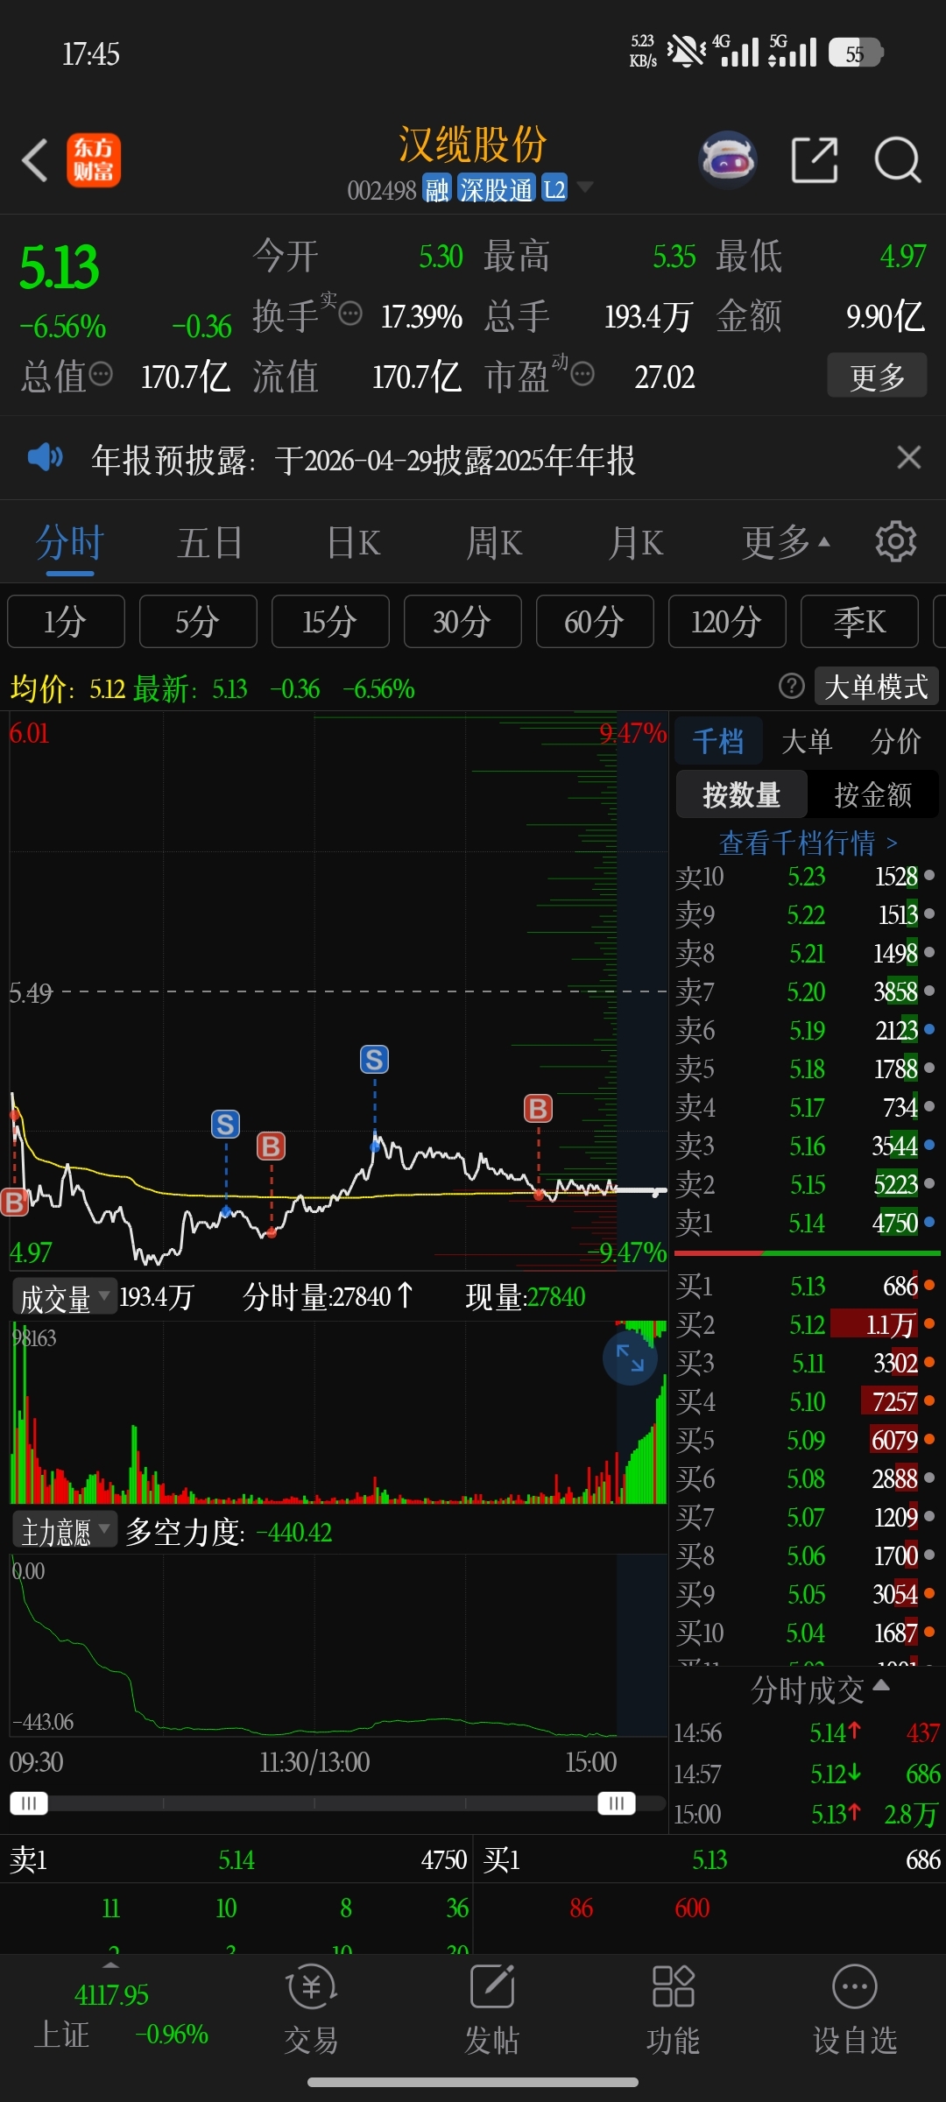Open the 主力意愿 indicator dropdown
Image resolution: width=946 pixels, height=2102 pixels.
pyautogui.click(x=64, y=1531)
